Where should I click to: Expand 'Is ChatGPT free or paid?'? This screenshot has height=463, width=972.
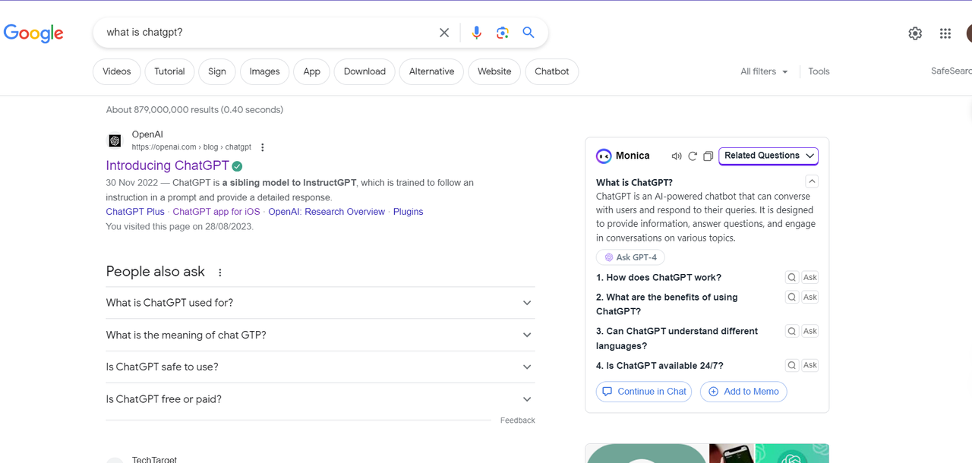320,399
